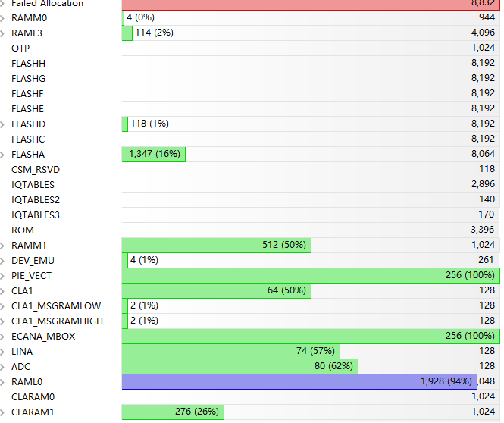Select the FLASHH row label

tap(28, 63)
